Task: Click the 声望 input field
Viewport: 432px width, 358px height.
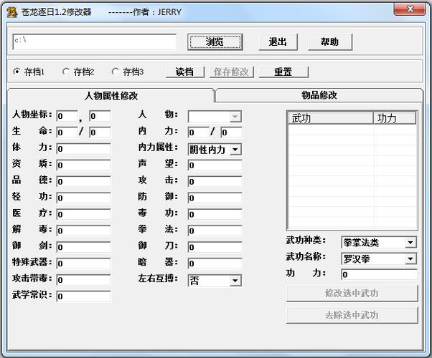Action: tap(215, 165)
